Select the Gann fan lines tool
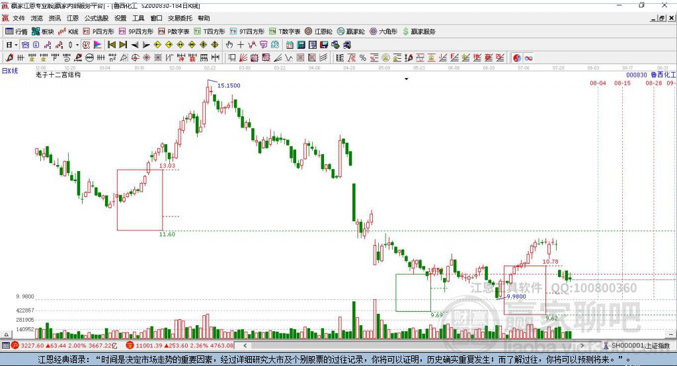This screenshot has width=677, height=366. click(x=243, y=58)
